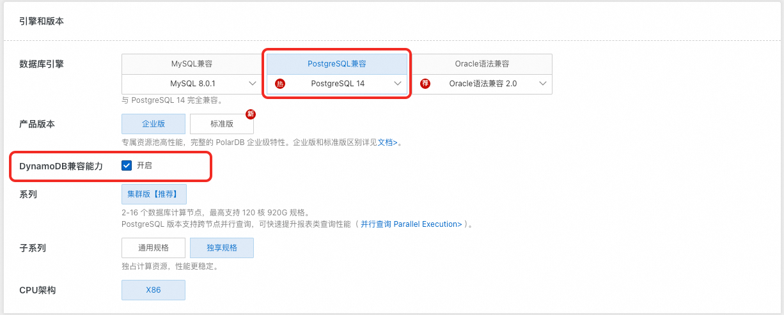Click the 产品版本 label
This screenshot has height=315, width=784.
[37, 124]
